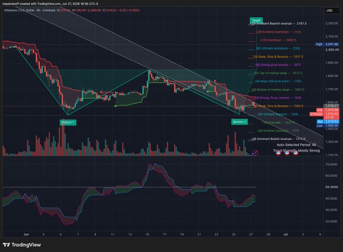Click the '5/8 Top of trading range -- 1812.5' level
This screenshot has height=252, width=343.
click(278, 73)
